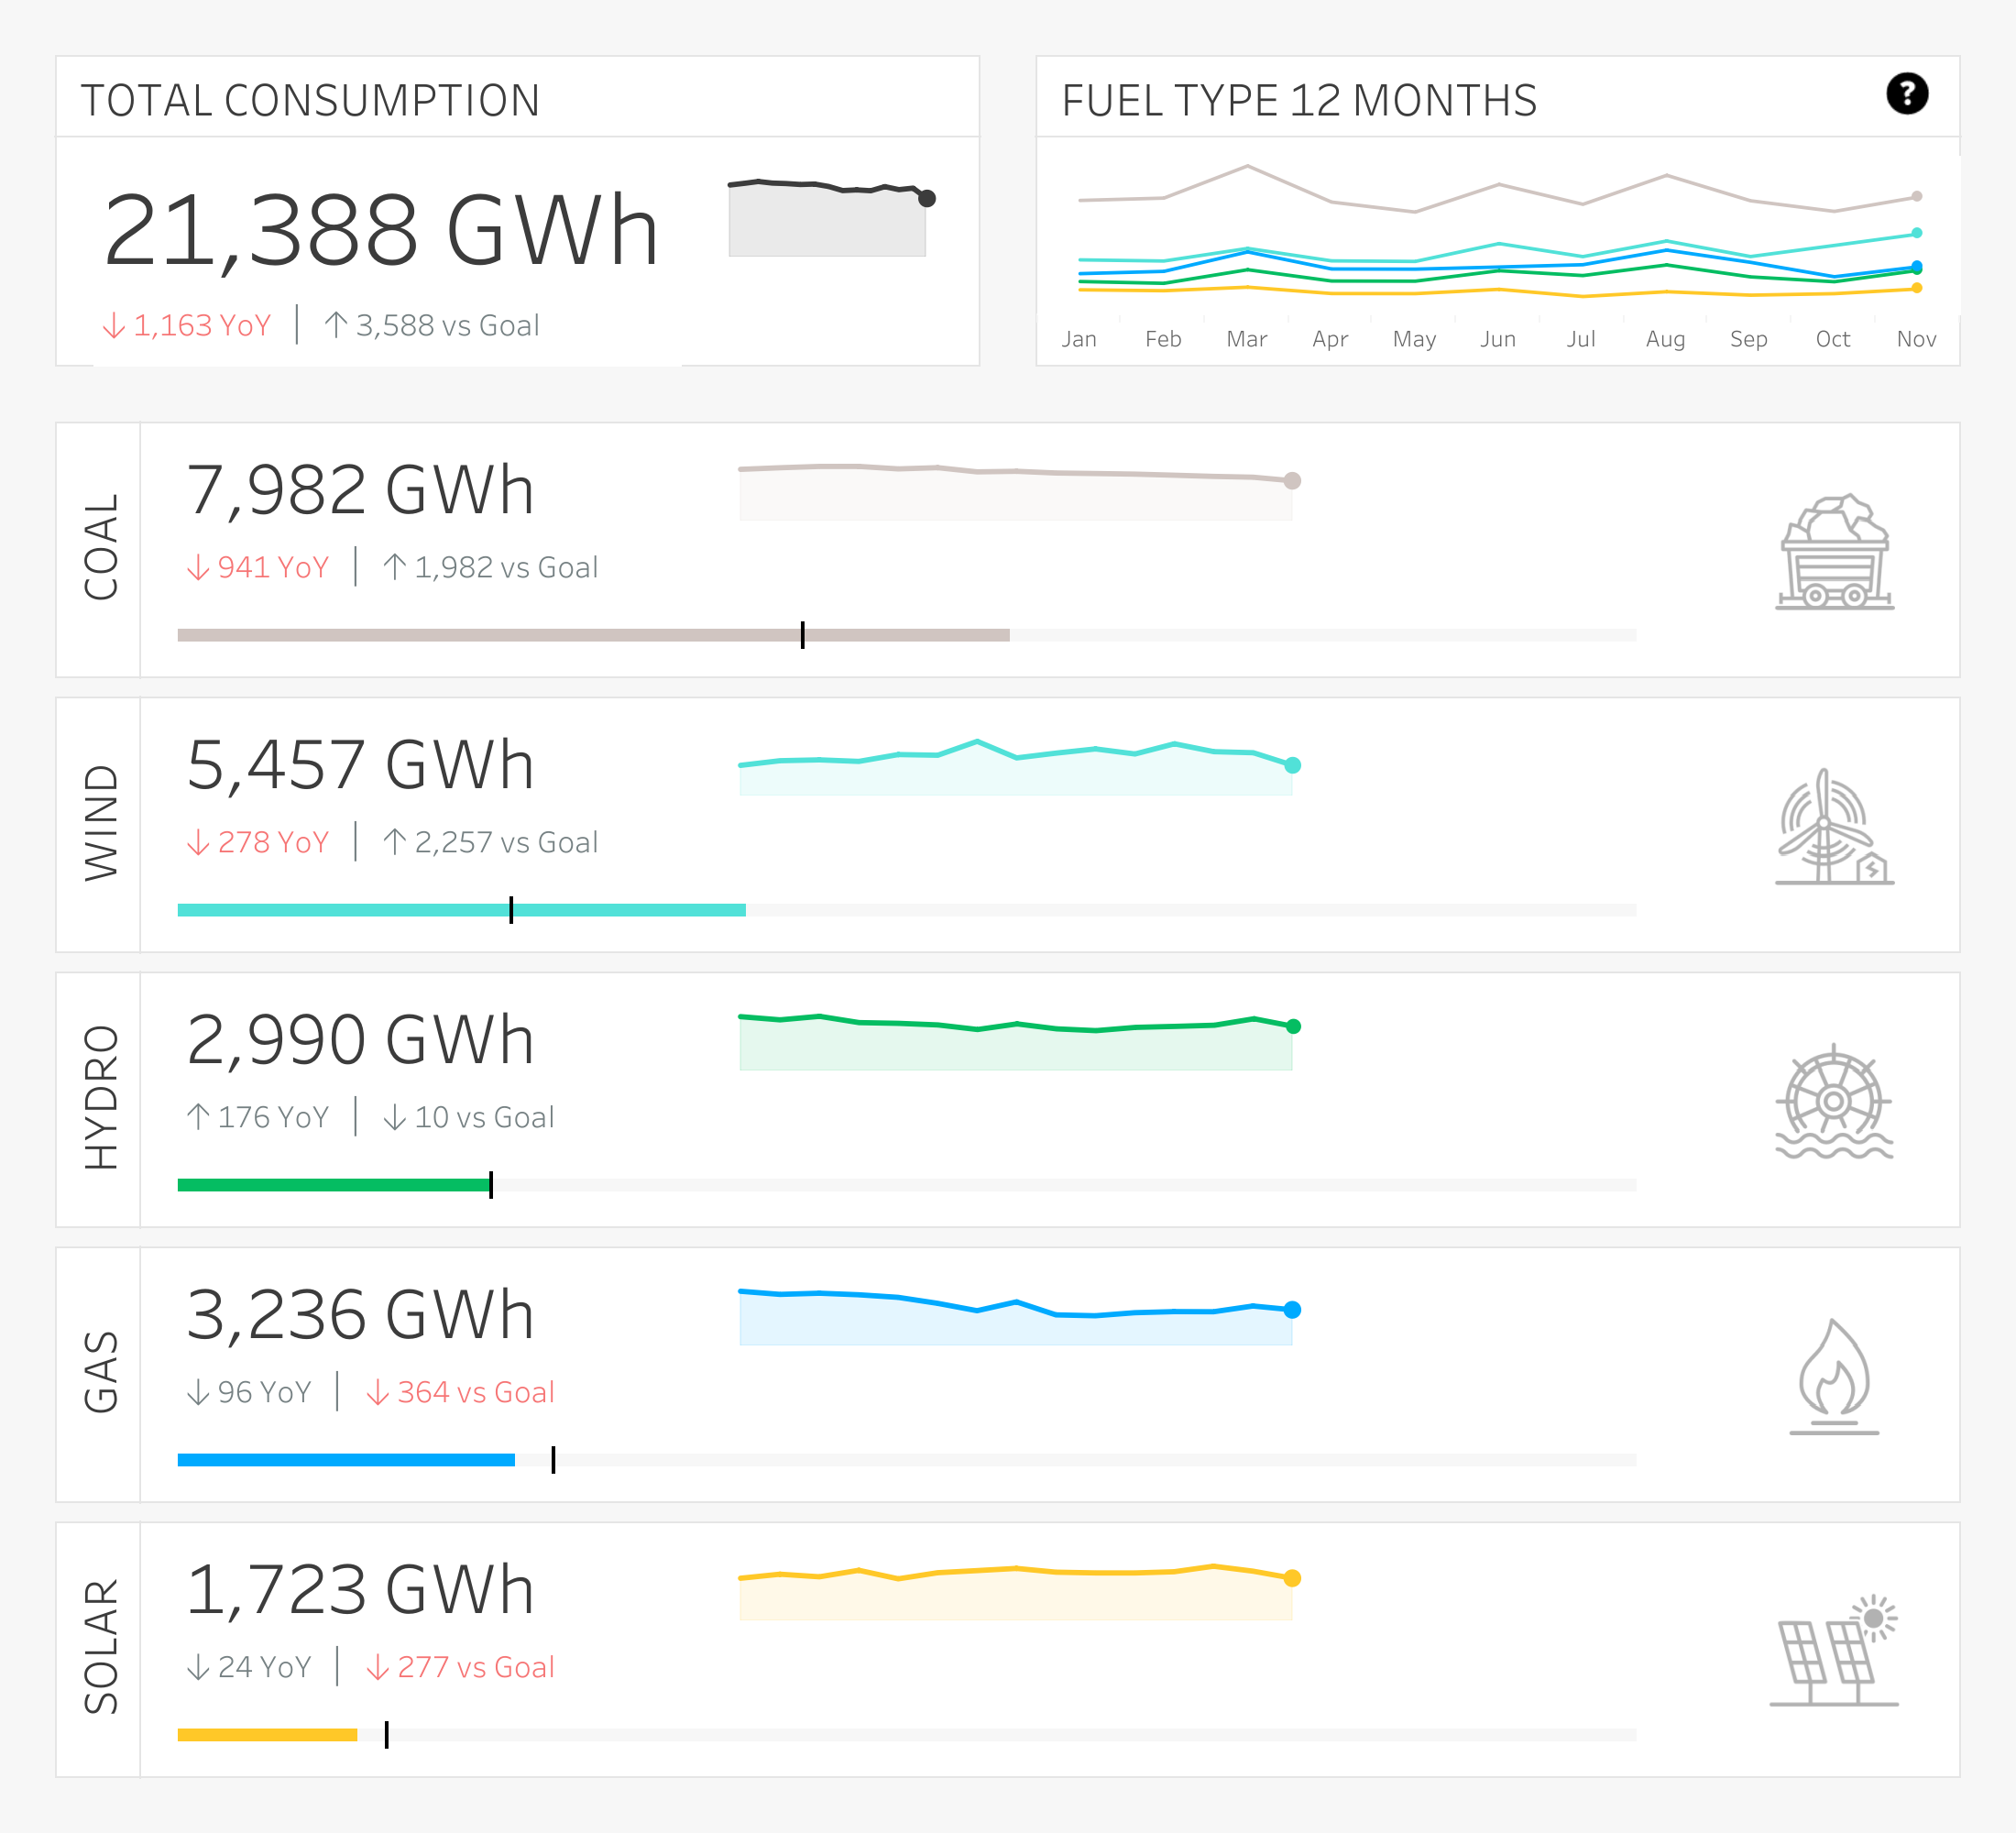Screen dimensions: 2016x1833
Task: Click the help question mark icon
Action: [1907, 94]
